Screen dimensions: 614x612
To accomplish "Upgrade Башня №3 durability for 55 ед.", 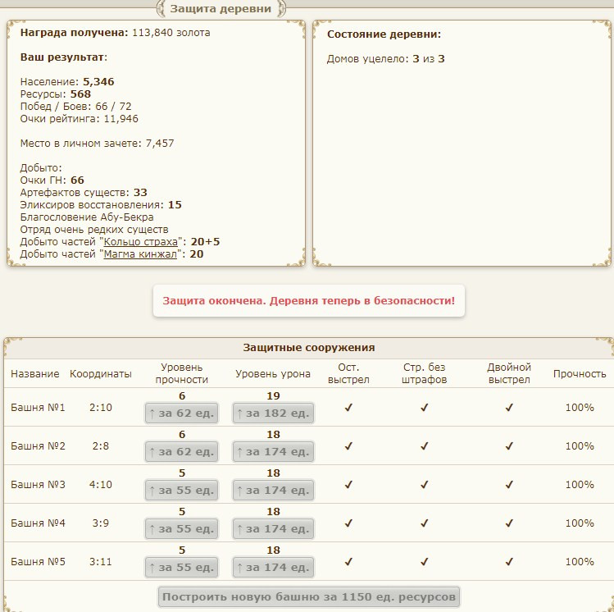I will [x=182, y=491].
